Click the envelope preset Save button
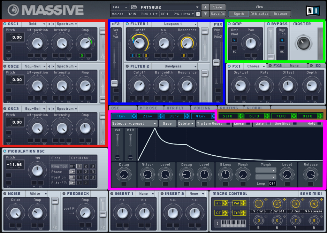Viewport: 327px width, 233px height. click(x=167, y=124)
